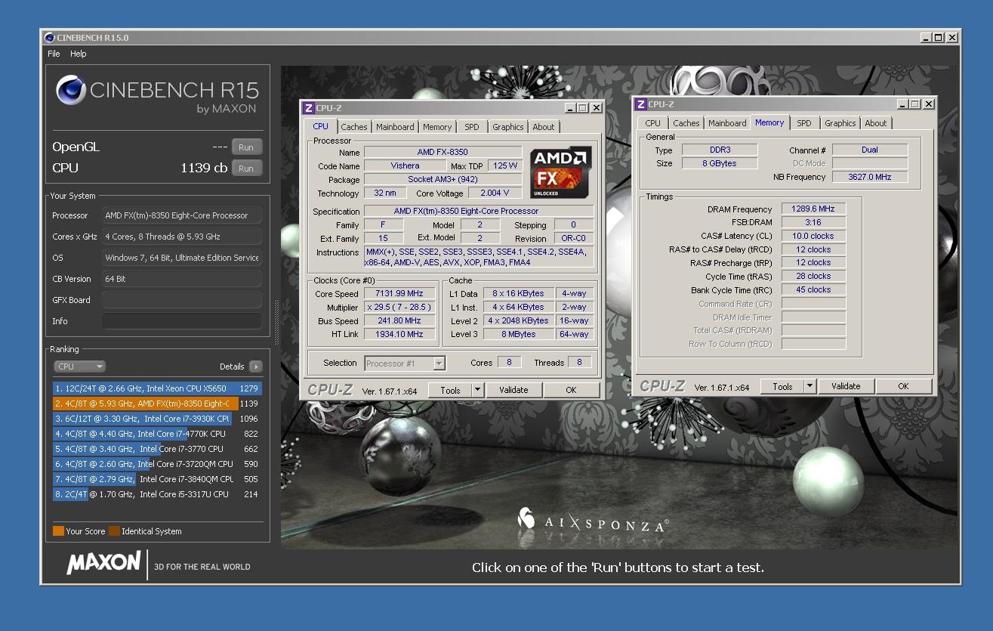Click the Info input field

pyautogui.click(x=182, y=321)
